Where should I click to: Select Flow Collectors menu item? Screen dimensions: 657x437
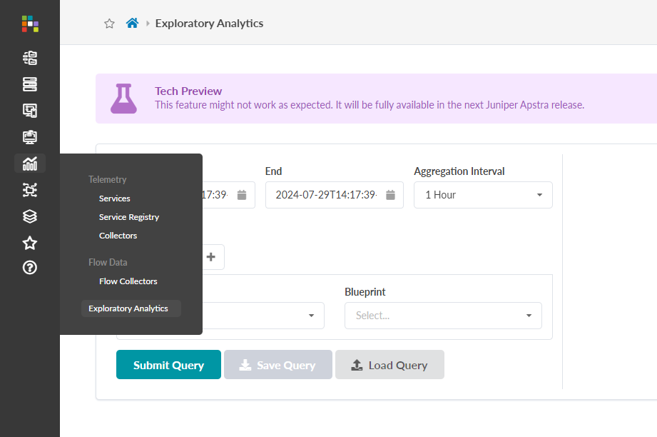(128, 281)
